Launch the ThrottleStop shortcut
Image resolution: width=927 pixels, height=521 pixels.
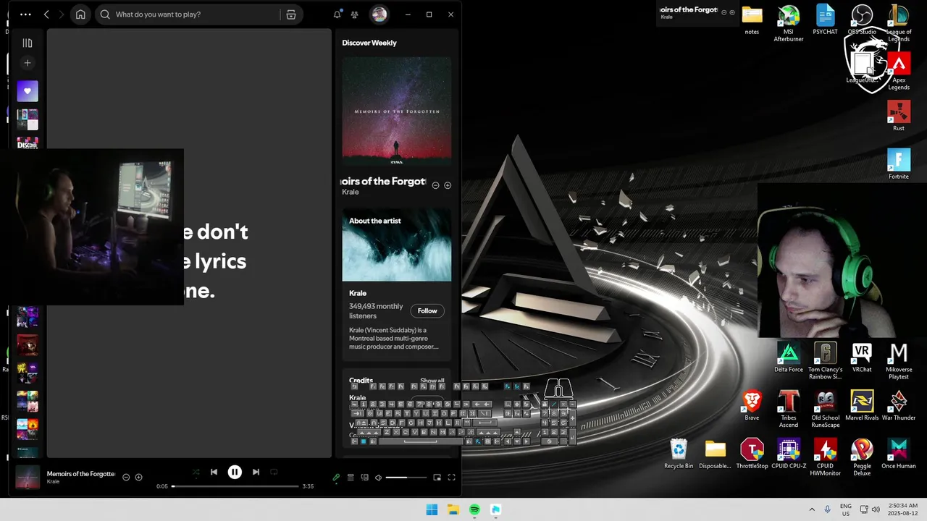pyautogui.click(x=752, y=454)
